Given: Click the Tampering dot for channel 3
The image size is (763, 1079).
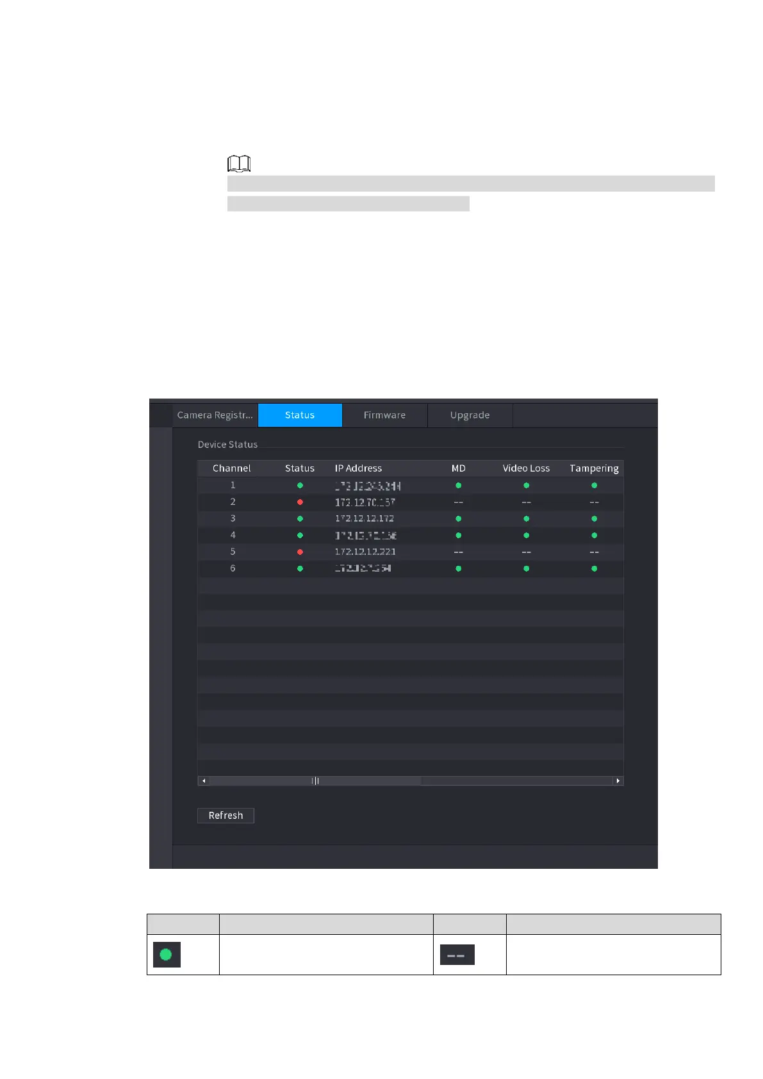Looking at the screenshot, I should [x=595, y=519].
